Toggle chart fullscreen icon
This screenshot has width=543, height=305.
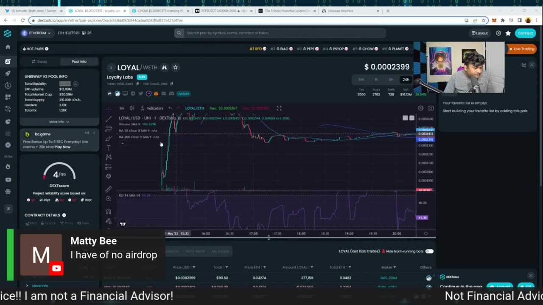point(279,108)
